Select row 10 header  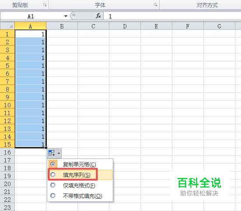(7, 105)
